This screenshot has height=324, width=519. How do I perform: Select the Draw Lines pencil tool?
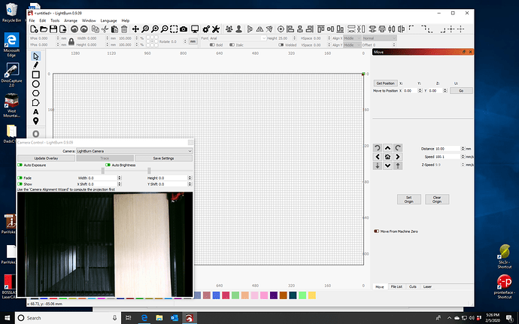(x=36, y=65)
